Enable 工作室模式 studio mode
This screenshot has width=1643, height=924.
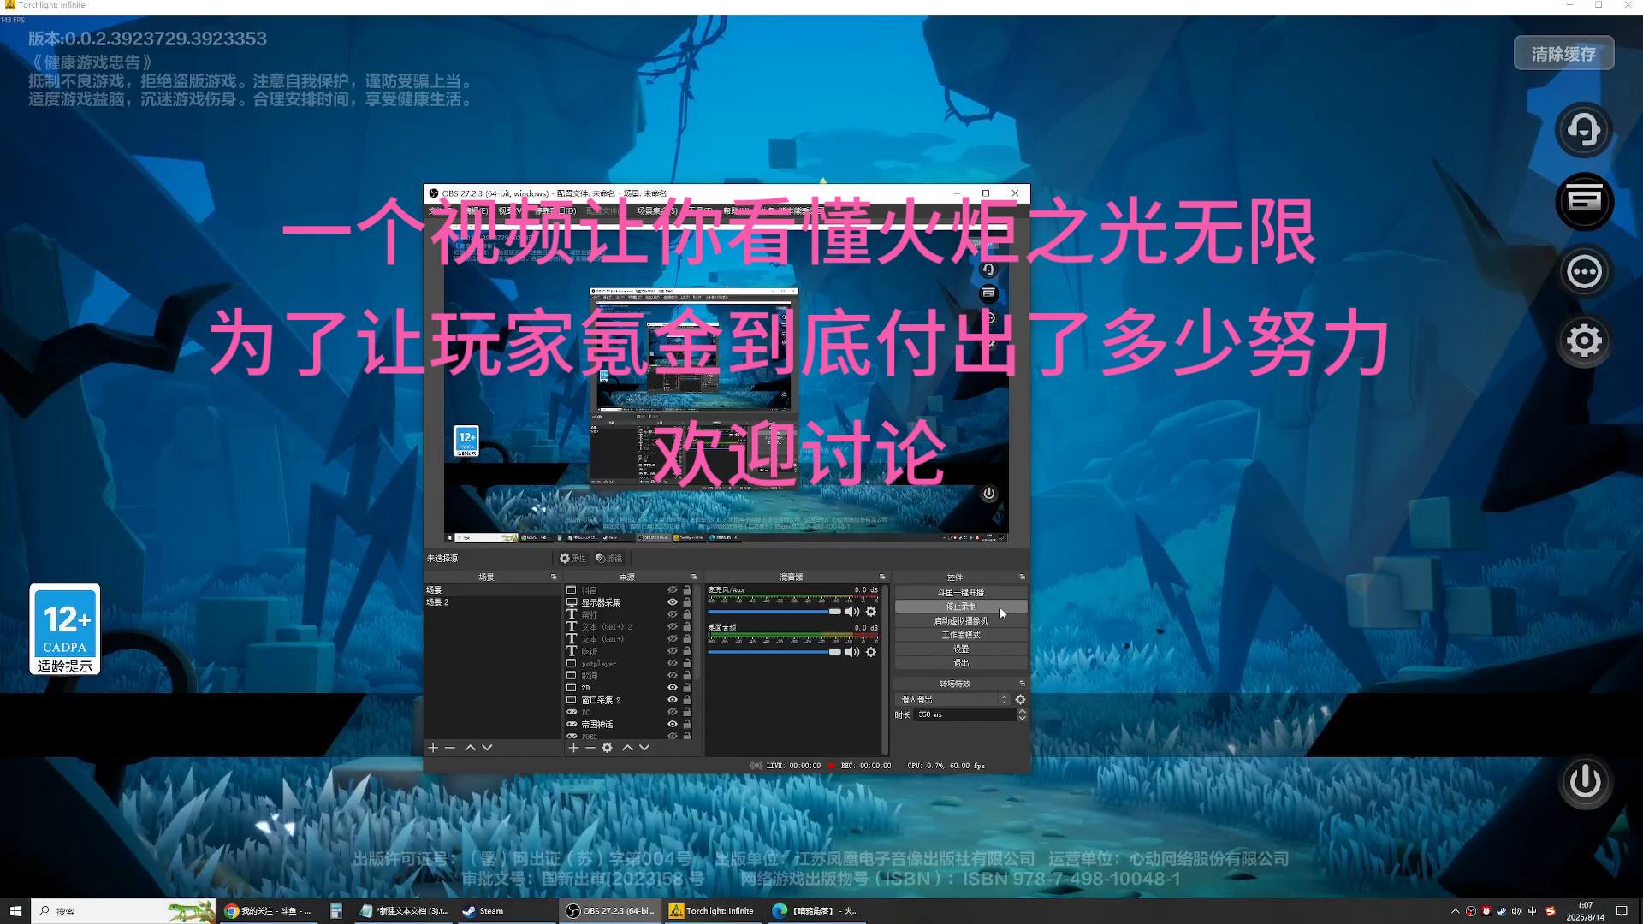[x=960, y=635]
